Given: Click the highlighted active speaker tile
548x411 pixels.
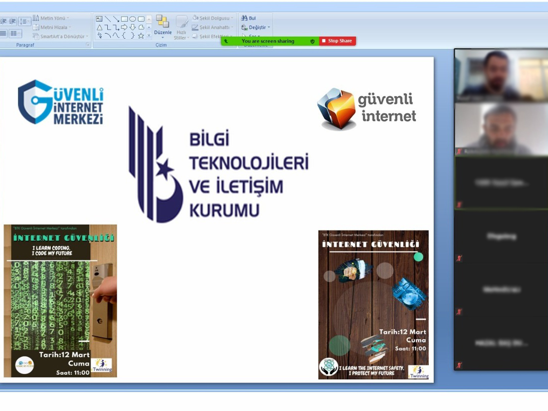Looking at the screenshot, I should pos(501,183).
